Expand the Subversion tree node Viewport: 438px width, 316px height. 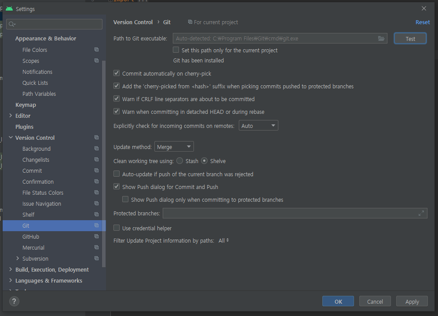(x=18, y=258)
